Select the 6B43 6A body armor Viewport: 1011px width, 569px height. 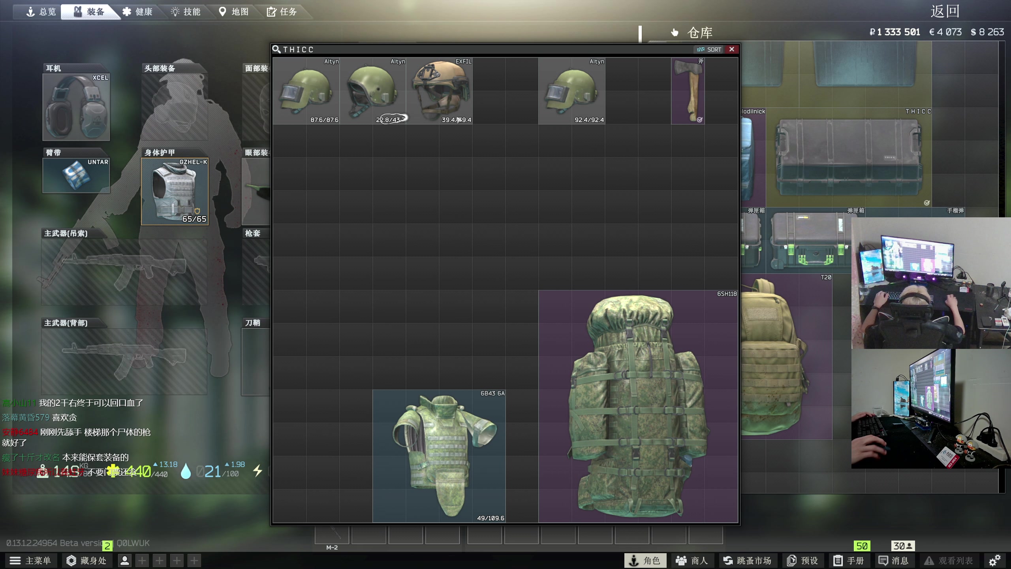tap(439, 456)
